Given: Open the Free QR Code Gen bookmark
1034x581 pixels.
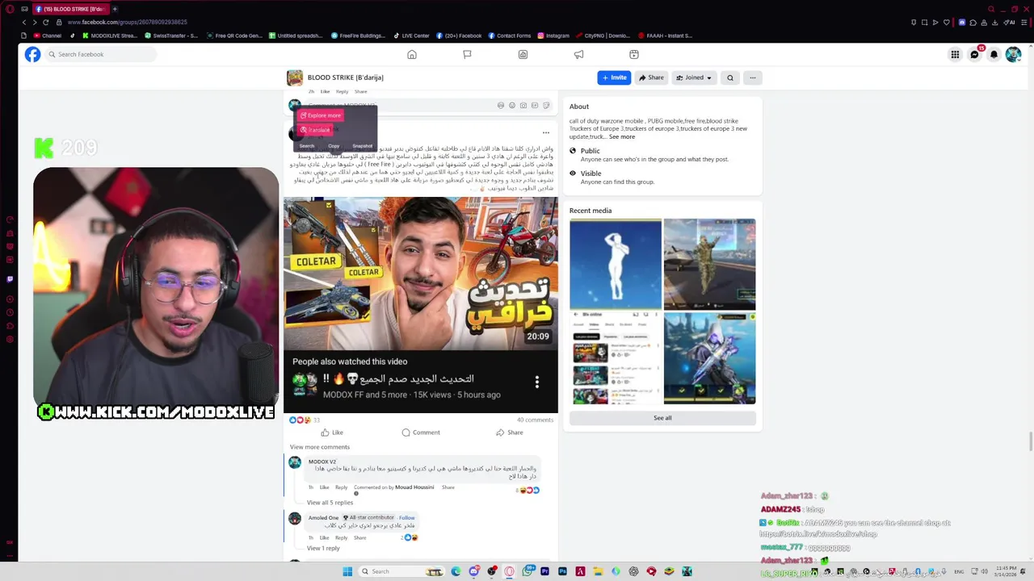Looking at the screenshot, I should pos(234,36).
